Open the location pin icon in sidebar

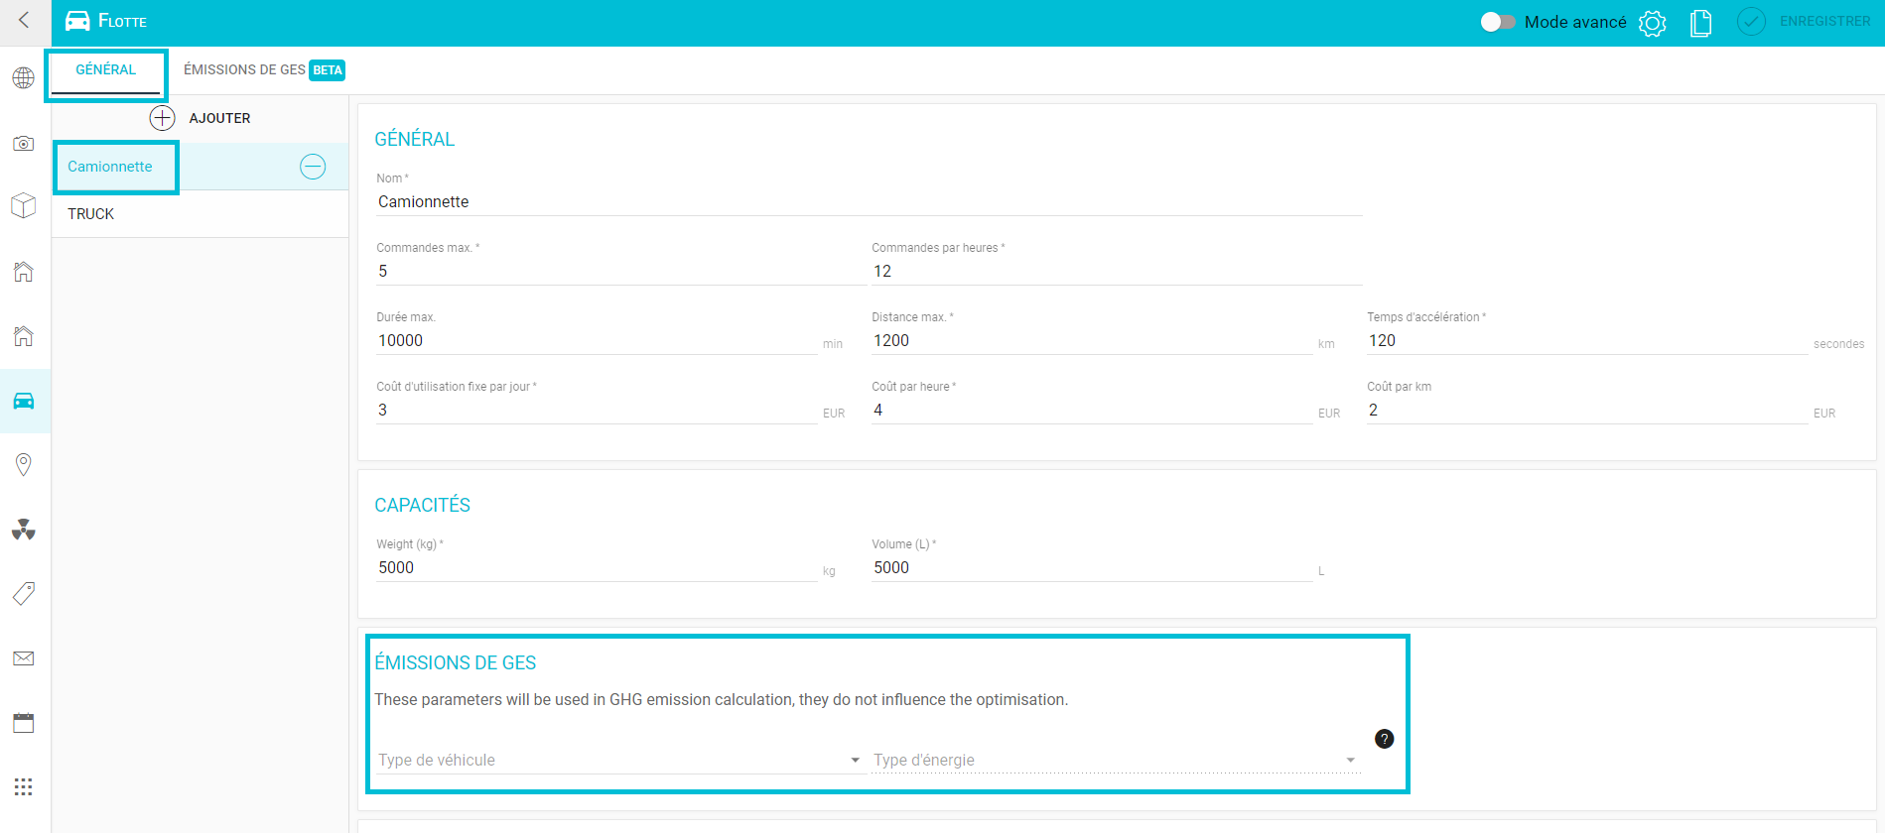pyautogui.click(x=24, y=464)
